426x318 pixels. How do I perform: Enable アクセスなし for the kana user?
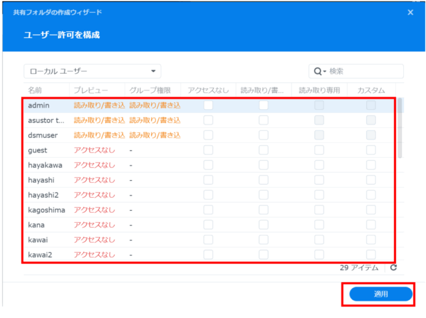[208, 224]
